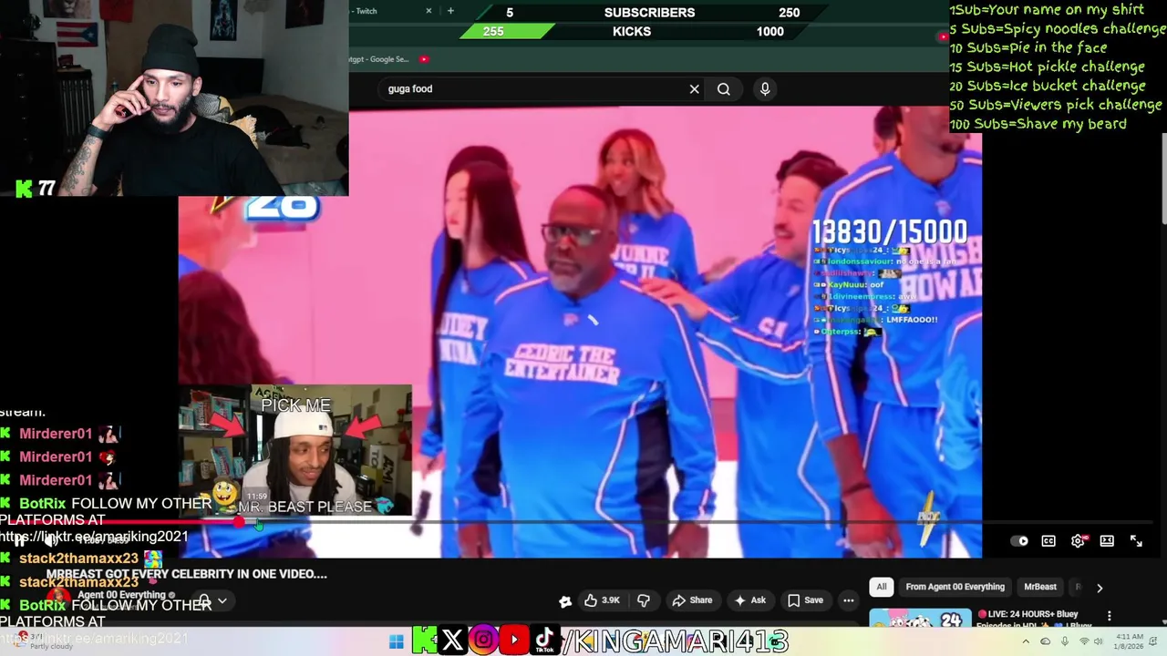This screenshot has height=656, width=1167.
Task: Open the Windows Start menu
Action: 397,641
